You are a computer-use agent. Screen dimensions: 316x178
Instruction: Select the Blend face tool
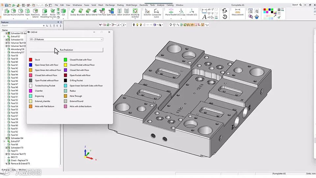pyautogui.click(x=88, y=12)
